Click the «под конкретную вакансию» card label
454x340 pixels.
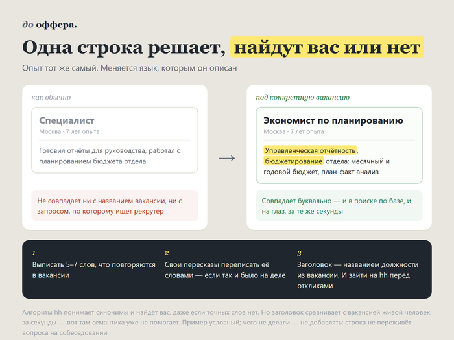point(303,97)
